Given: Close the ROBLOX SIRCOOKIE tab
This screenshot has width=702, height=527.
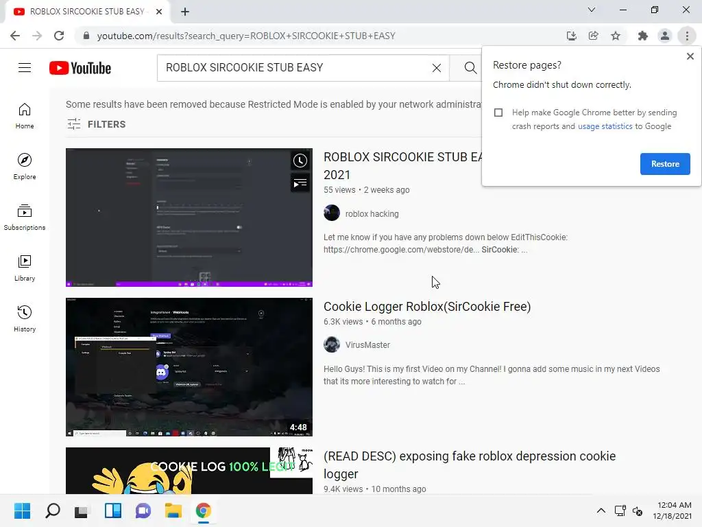Looking at the screenshot, I should pos(159,12).
